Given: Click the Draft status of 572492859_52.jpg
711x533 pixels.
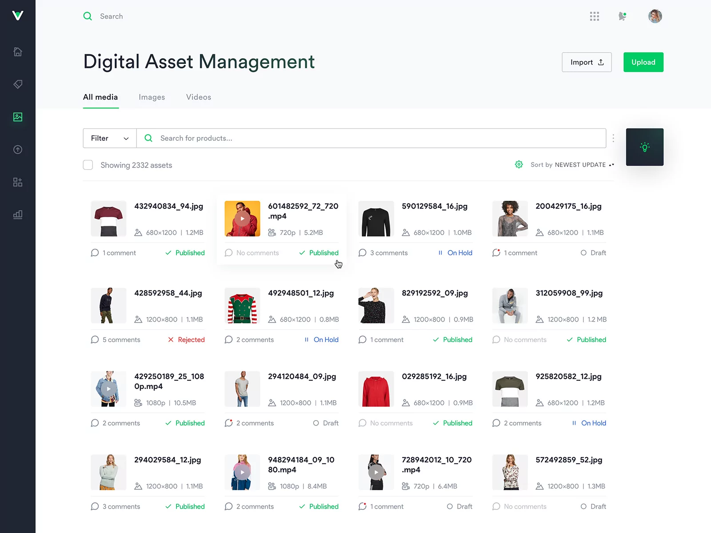Looking at the screenshot, I should pyautogui.click(x=593, y=506).
